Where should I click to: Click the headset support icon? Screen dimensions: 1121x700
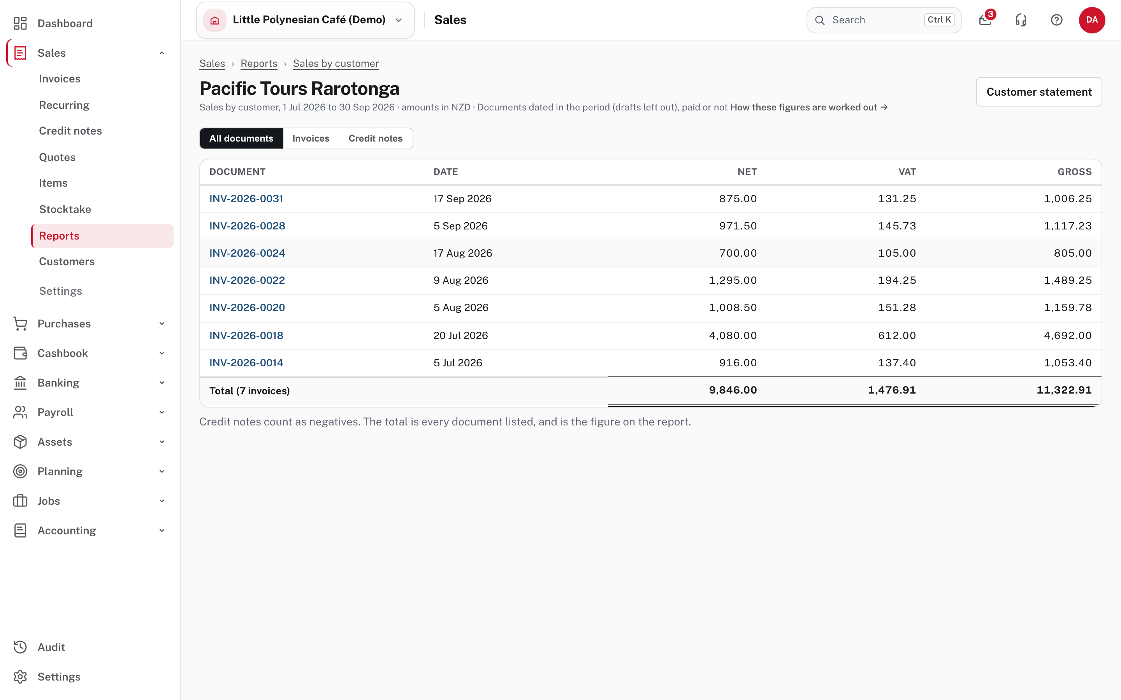tap(1021, 20)
